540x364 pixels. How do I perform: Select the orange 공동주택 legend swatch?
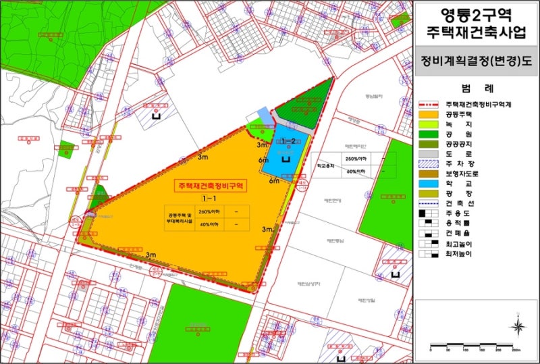[x=429, y=114]
